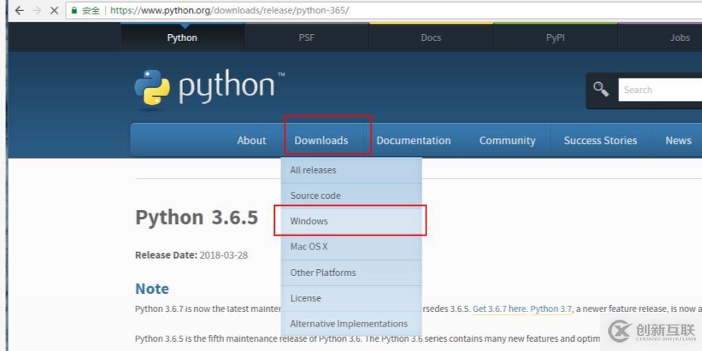Open the News navigation menu

click(x=678, y=140)
